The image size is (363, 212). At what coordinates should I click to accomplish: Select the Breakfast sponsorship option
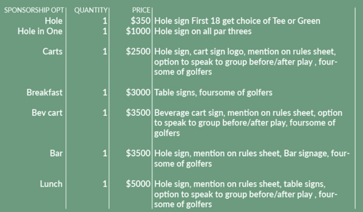[44, 93]
